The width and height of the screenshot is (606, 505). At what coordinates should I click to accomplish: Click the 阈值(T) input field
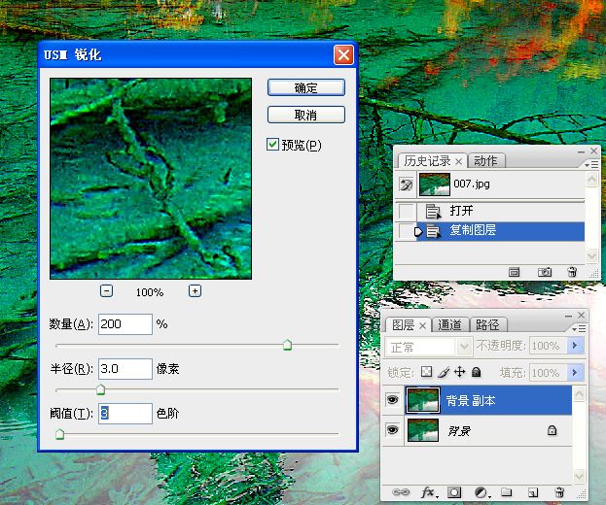coord(125,414)
